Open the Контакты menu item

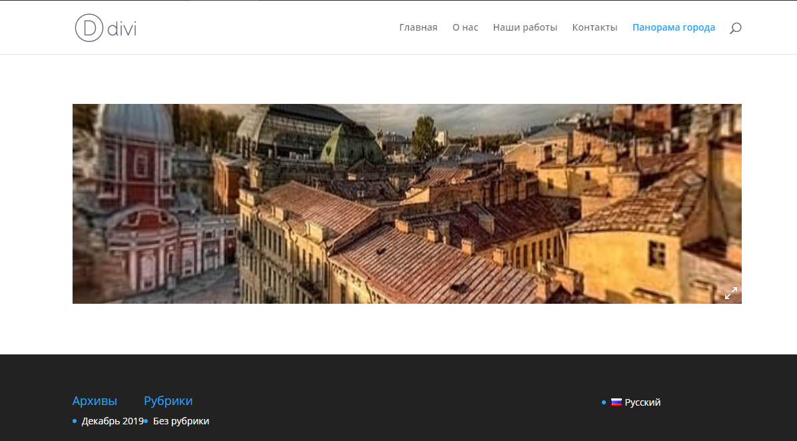tap(595, 27)
